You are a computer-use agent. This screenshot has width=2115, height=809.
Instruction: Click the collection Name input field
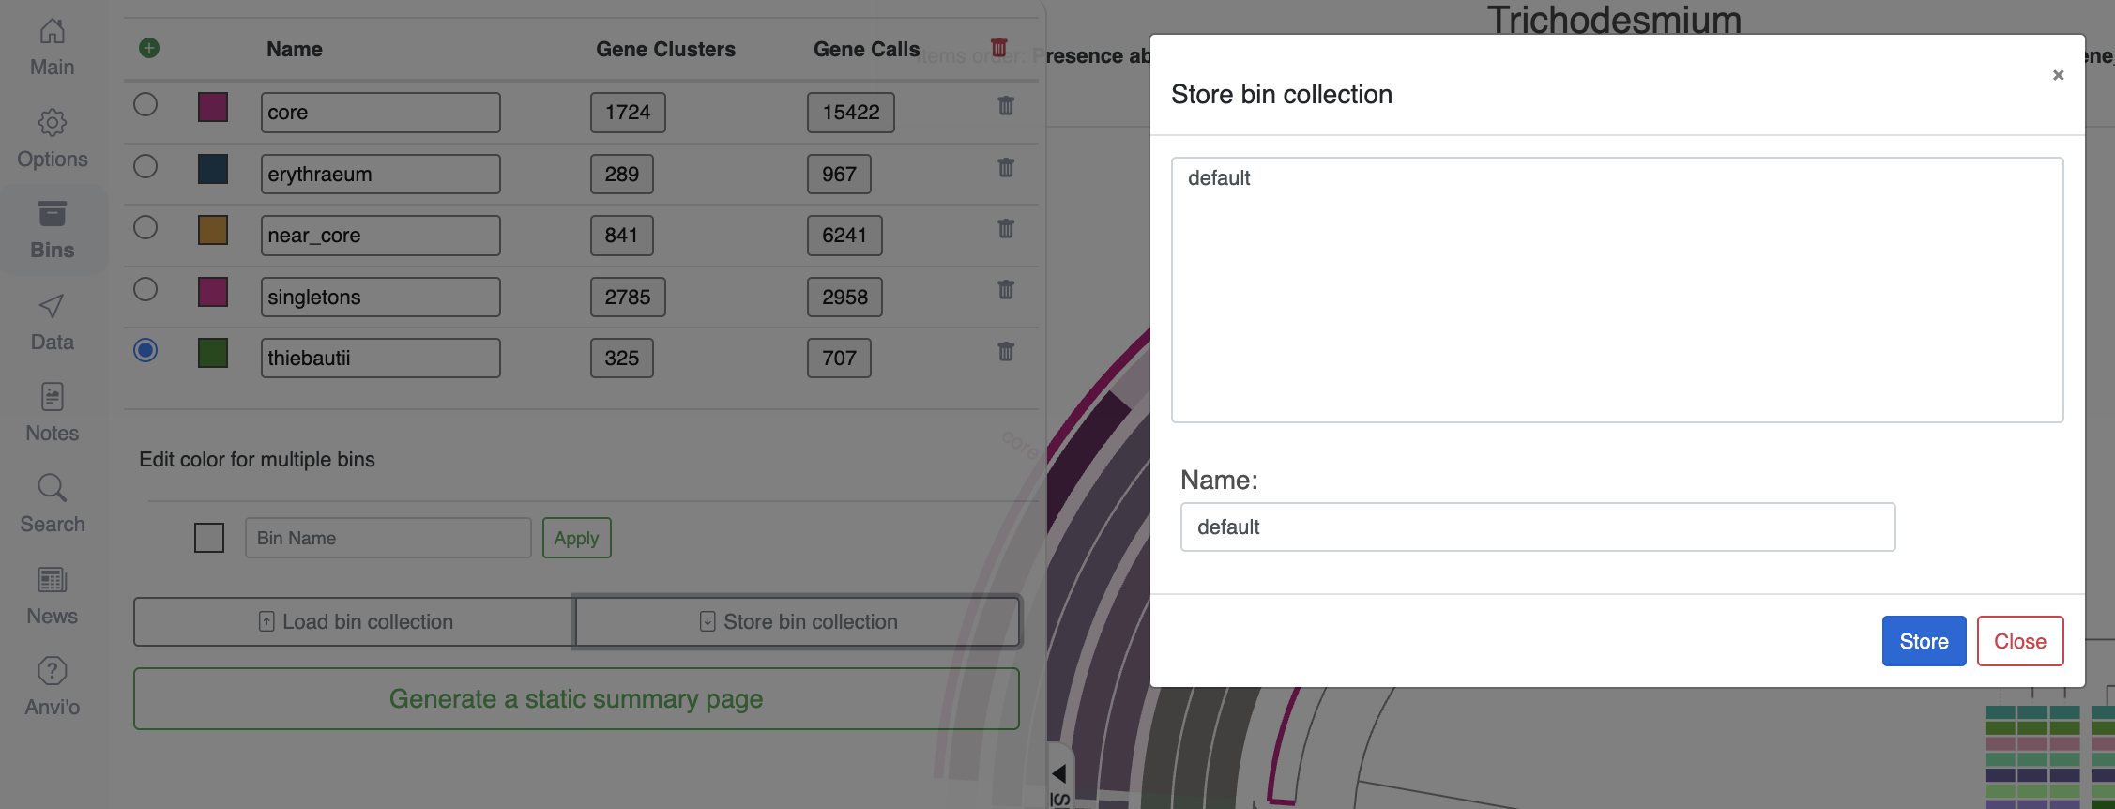pos(1537,527)
